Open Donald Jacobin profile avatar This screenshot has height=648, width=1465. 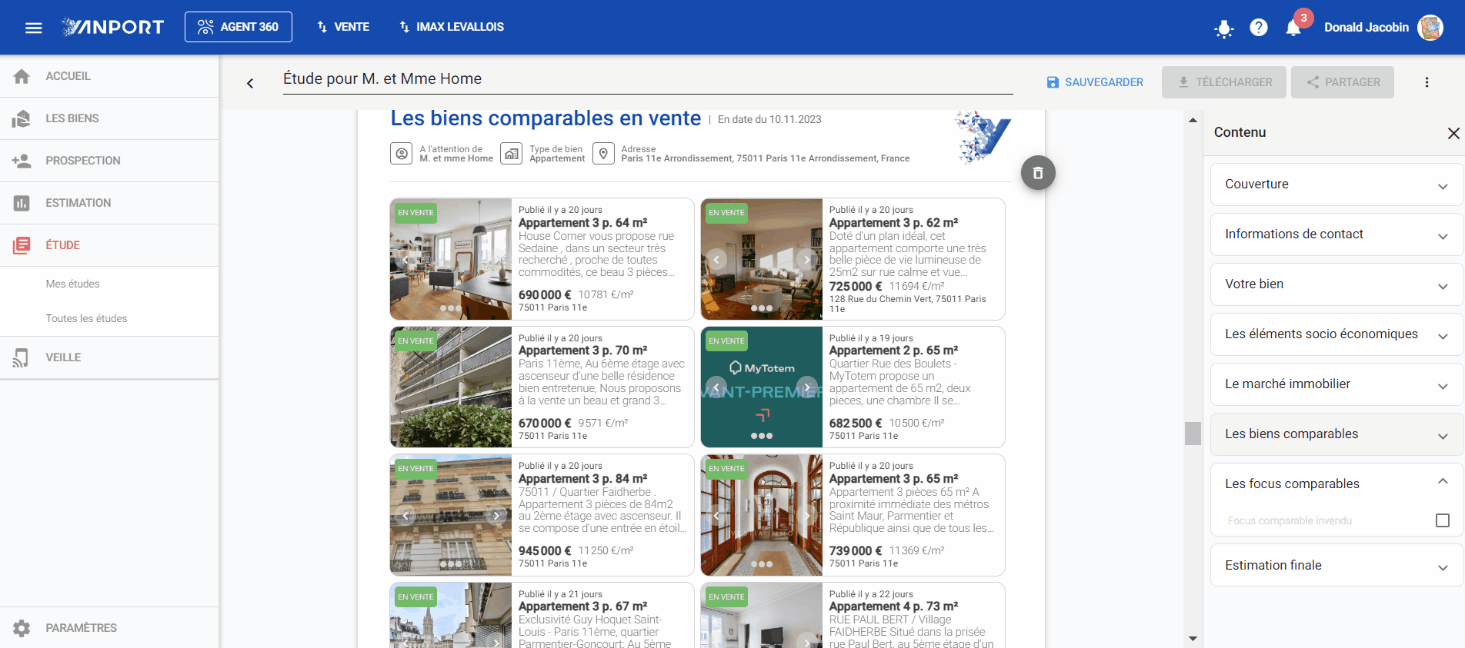click(x=1430, y=28)
